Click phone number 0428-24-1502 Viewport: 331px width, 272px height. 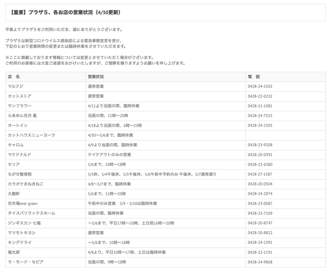tap(260, 86)
